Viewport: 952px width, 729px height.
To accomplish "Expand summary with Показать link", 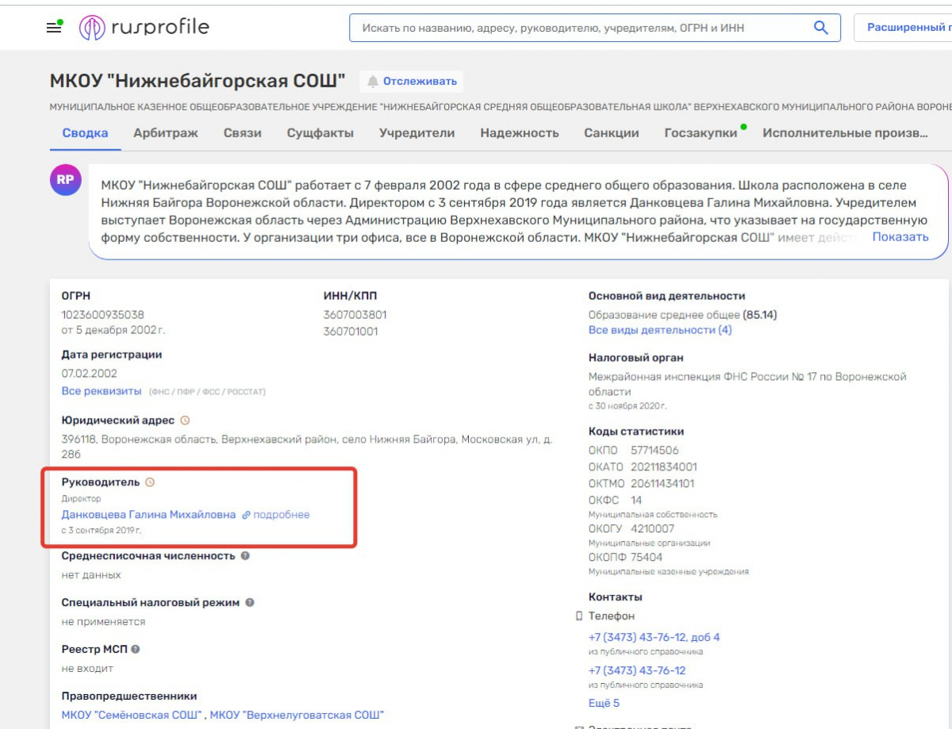I will pos(900,236).
